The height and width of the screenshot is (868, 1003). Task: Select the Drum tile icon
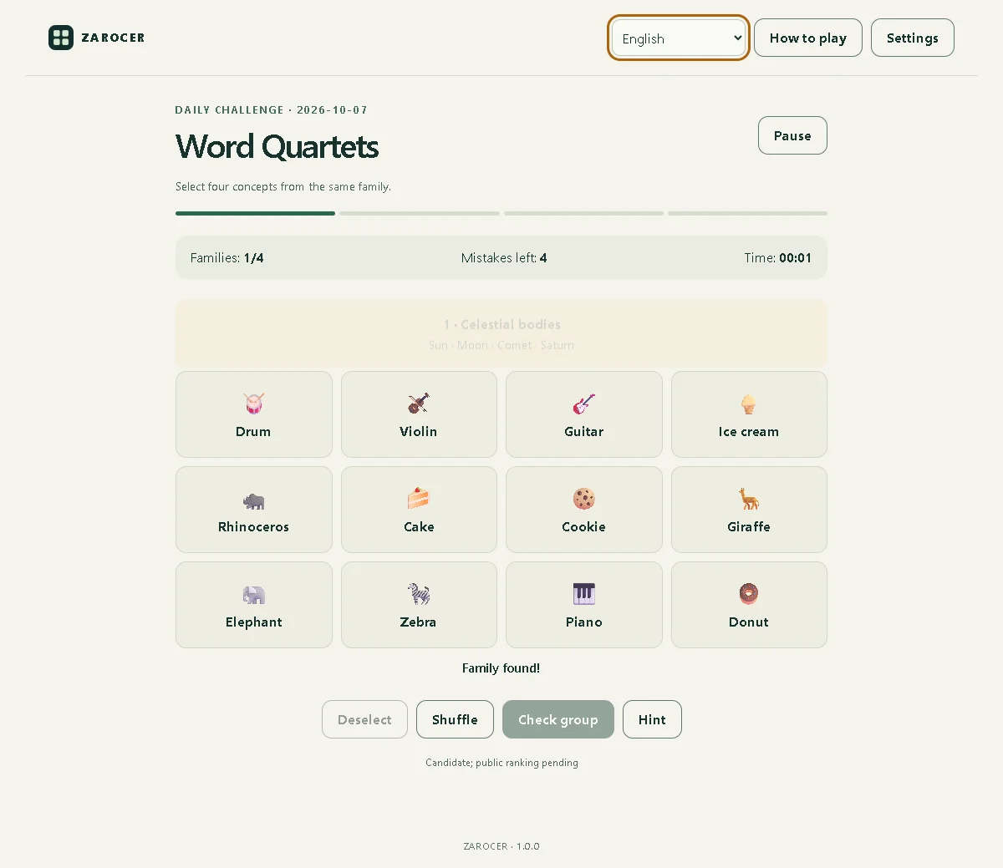[253, 404]
